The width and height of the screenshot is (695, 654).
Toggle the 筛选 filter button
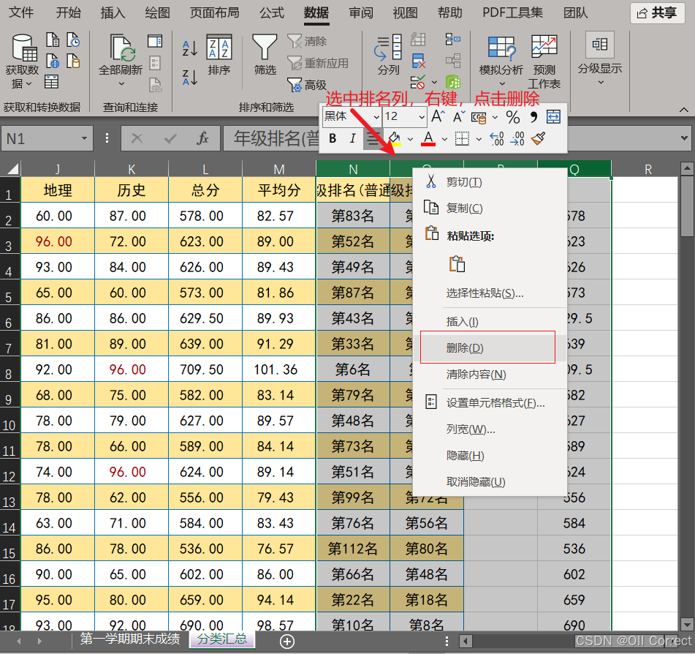[x=265, y=54]
